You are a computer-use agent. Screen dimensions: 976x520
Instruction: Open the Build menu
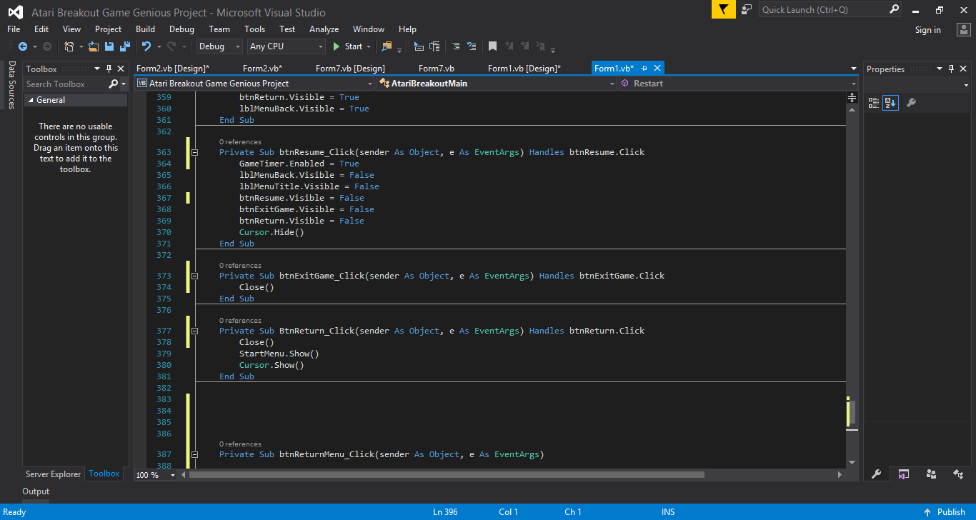pyautogui.click(x=145, y=29)
